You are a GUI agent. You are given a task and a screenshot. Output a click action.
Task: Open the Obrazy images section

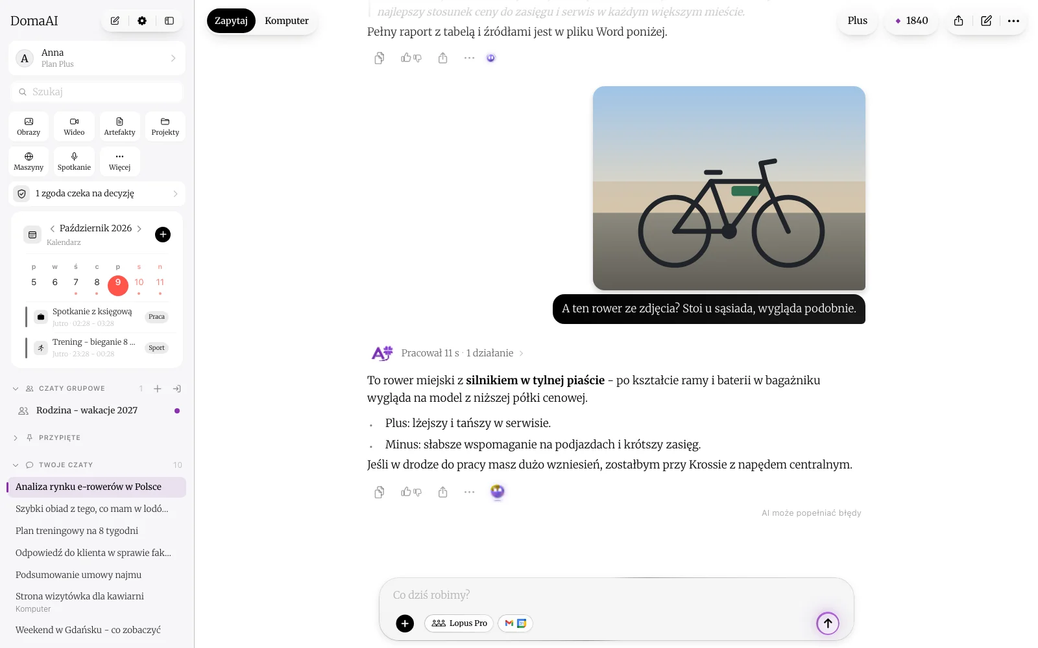[x=29, y=126]
